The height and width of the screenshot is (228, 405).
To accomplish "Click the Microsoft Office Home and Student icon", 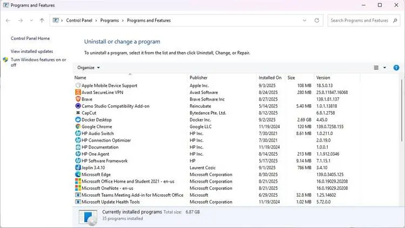I will (78, 181).
